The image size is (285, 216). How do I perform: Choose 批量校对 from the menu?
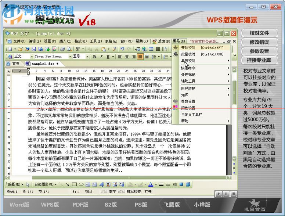click(x=201, y=54)
